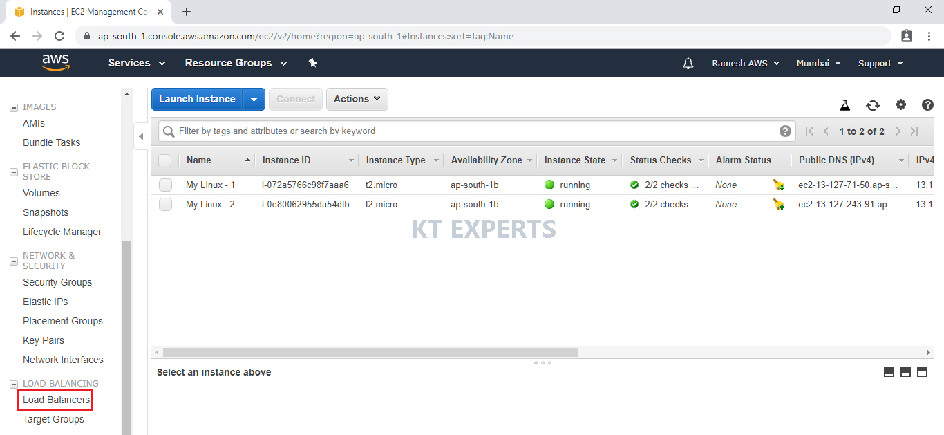944x435 pixels.
Task: Click the filter help icon in search bar
Action: click(x=785, y=131)
